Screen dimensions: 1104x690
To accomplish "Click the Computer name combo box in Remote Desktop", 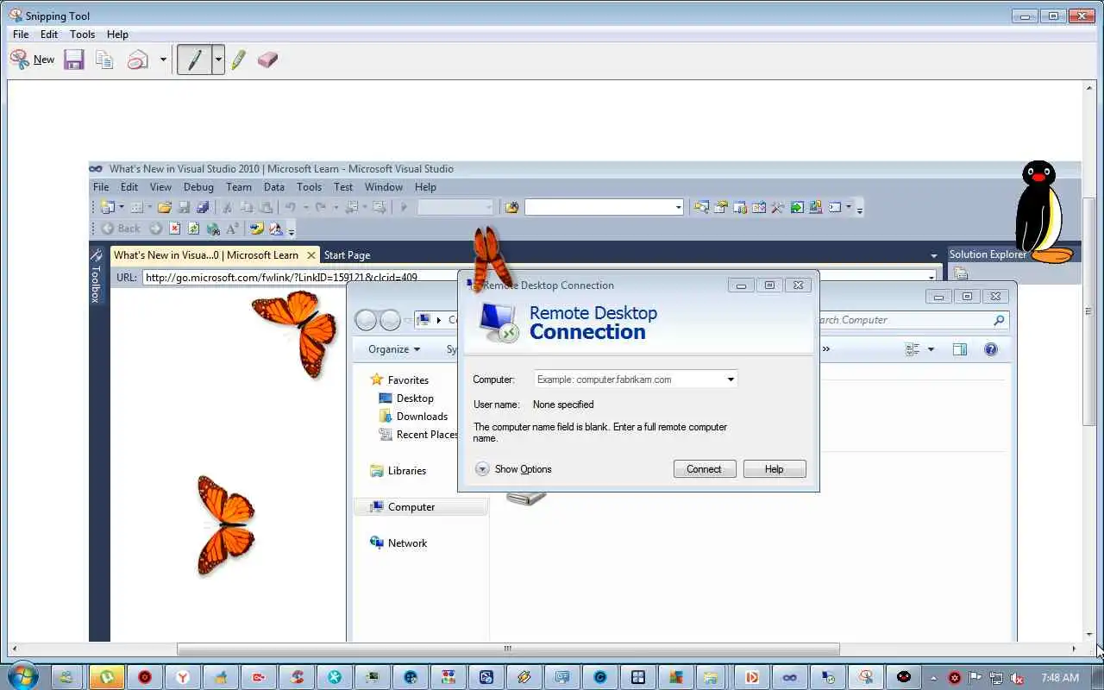I will point(635,379).
